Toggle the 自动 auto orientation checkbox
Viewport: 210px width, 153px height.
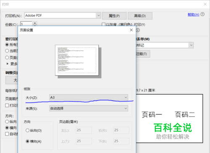[7, 134]
